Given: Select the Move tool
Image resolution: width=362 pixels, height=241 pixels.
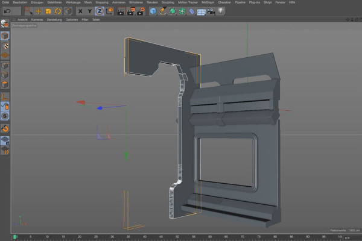Looking at the screenshot, I should click(x=39, y=11).
